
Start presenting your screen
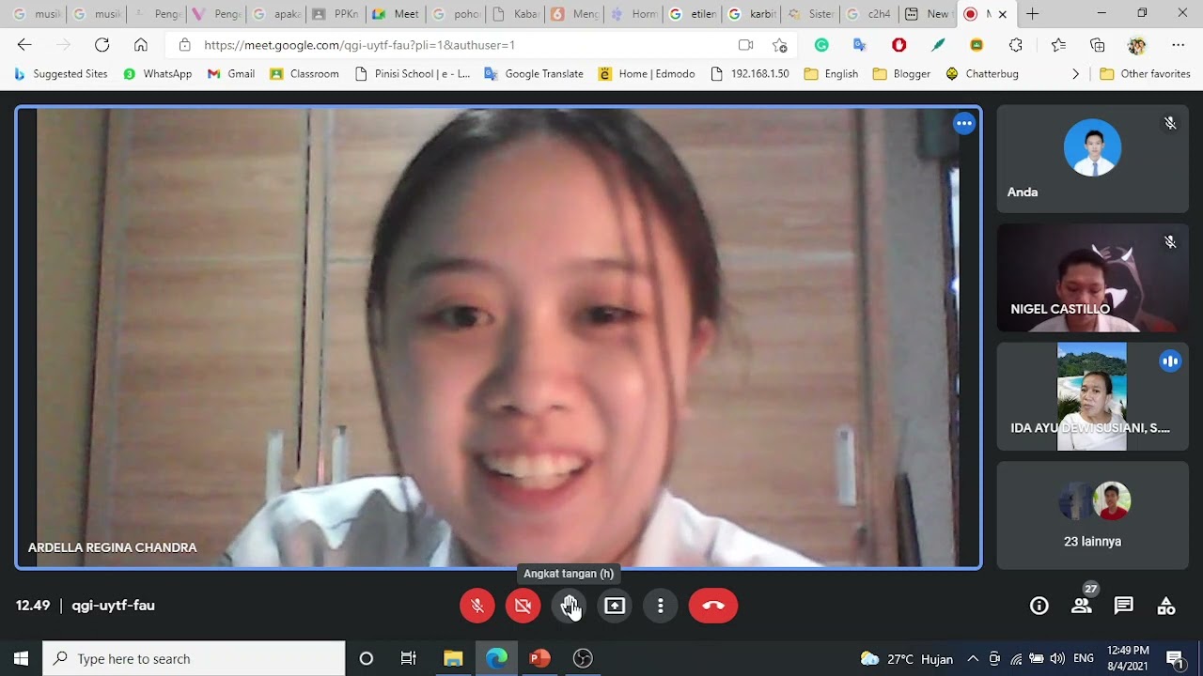(x=615, y=606)
